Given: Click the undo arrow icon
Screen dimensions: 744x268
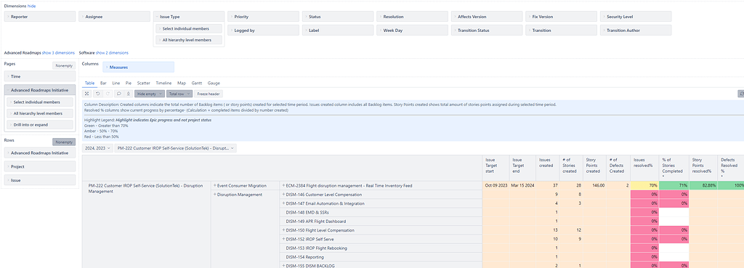Looking at the screenshot, I should pyautogui.click(x=97, y=94).
